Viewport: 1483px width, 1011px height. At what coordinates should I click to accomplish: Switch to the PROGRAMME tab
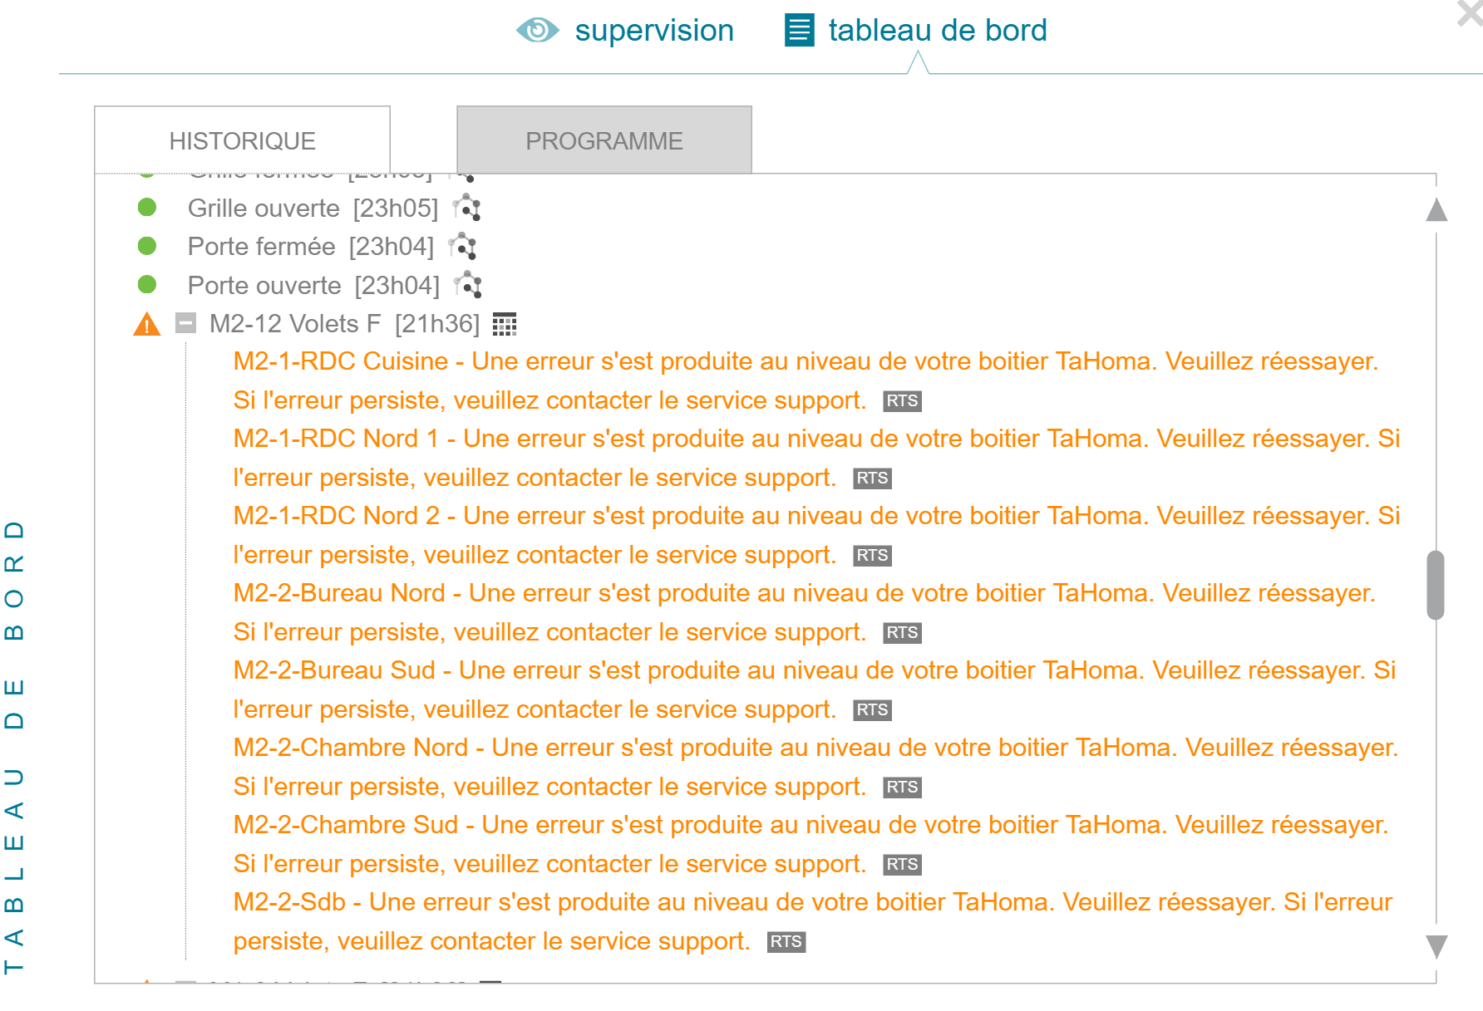click(x=604, y=140)
